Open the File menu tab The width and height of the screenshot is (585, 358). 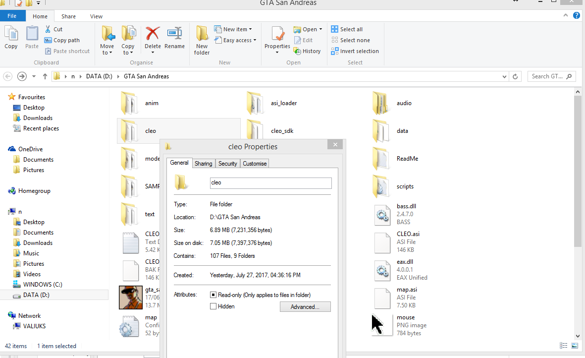point(12,16)
